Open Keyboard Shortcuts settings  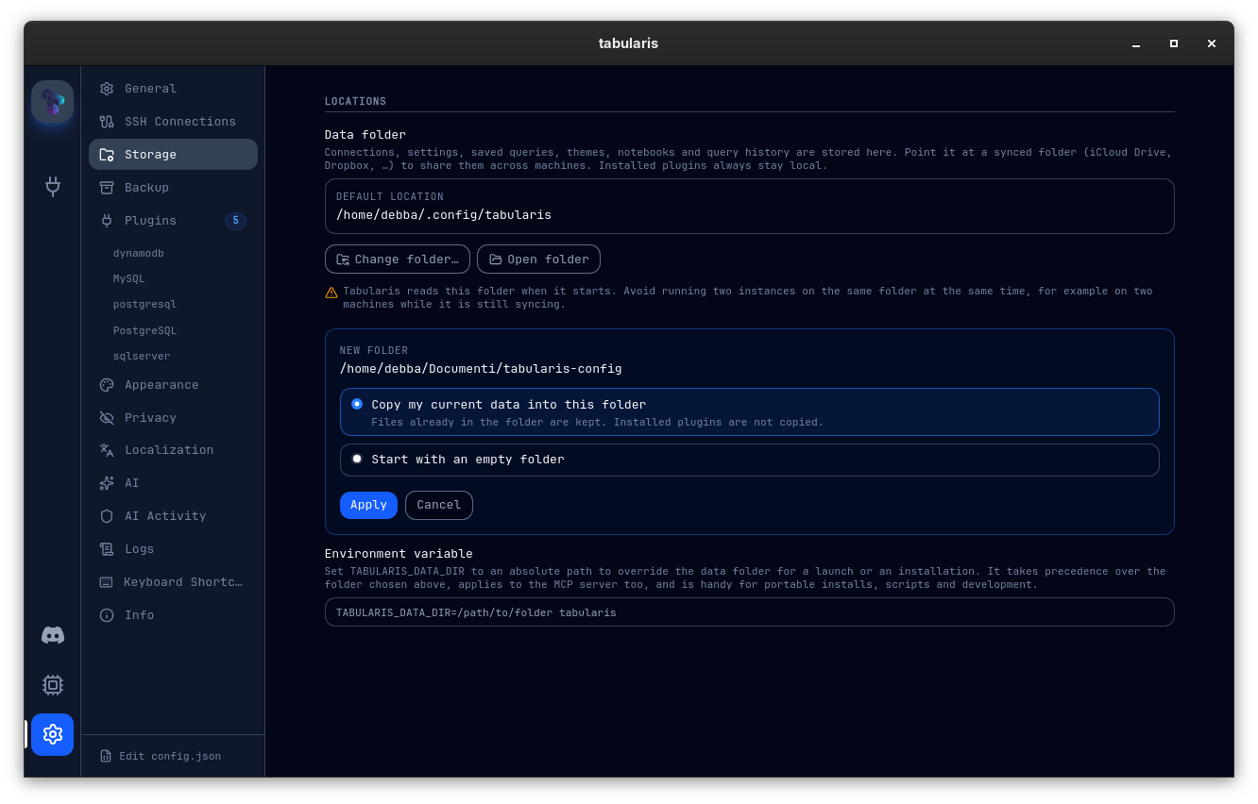click(x=173, y=582)
